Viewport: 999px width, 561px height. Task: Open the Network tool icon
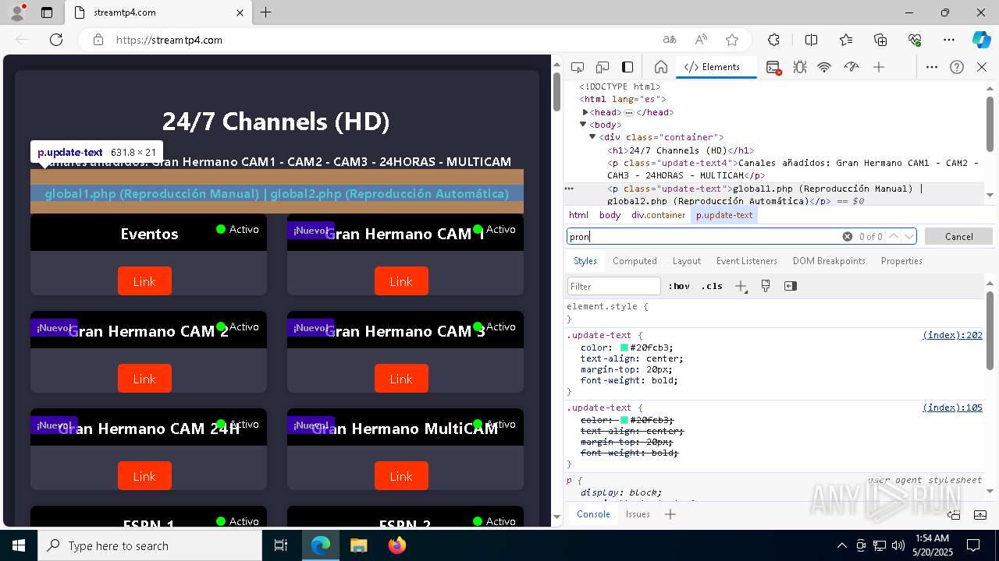point(824,67)
